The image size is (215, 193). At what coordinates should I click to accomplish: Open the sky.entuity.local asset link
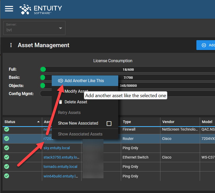pyautogui.click(x=57, y=148)
